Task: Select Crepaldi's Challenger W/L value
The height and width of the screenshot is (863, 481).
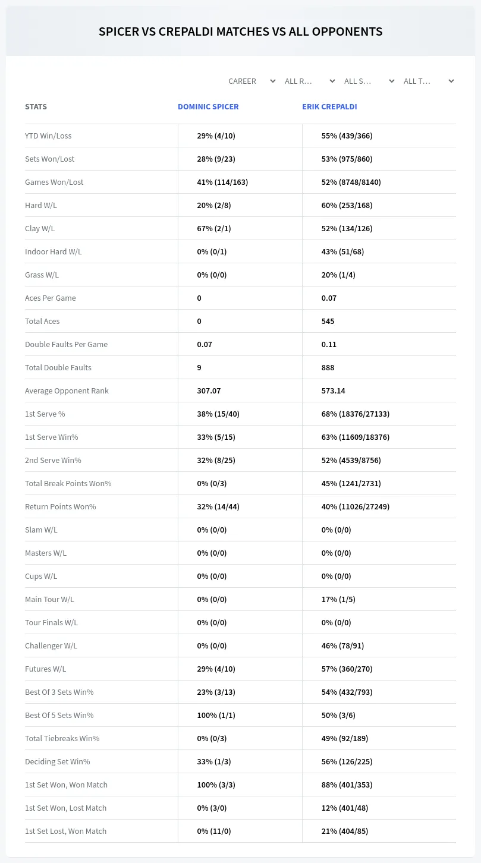Action: (342, 645)
